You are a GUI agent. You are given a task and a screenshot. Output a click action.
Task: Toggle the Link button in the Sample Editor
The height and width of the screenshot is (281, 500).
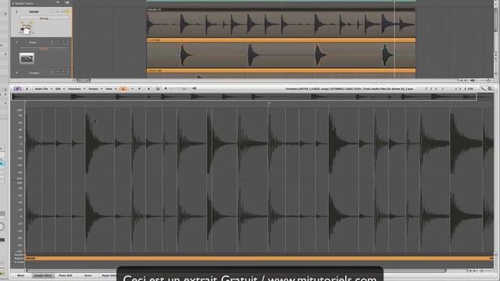click(17, 89)
